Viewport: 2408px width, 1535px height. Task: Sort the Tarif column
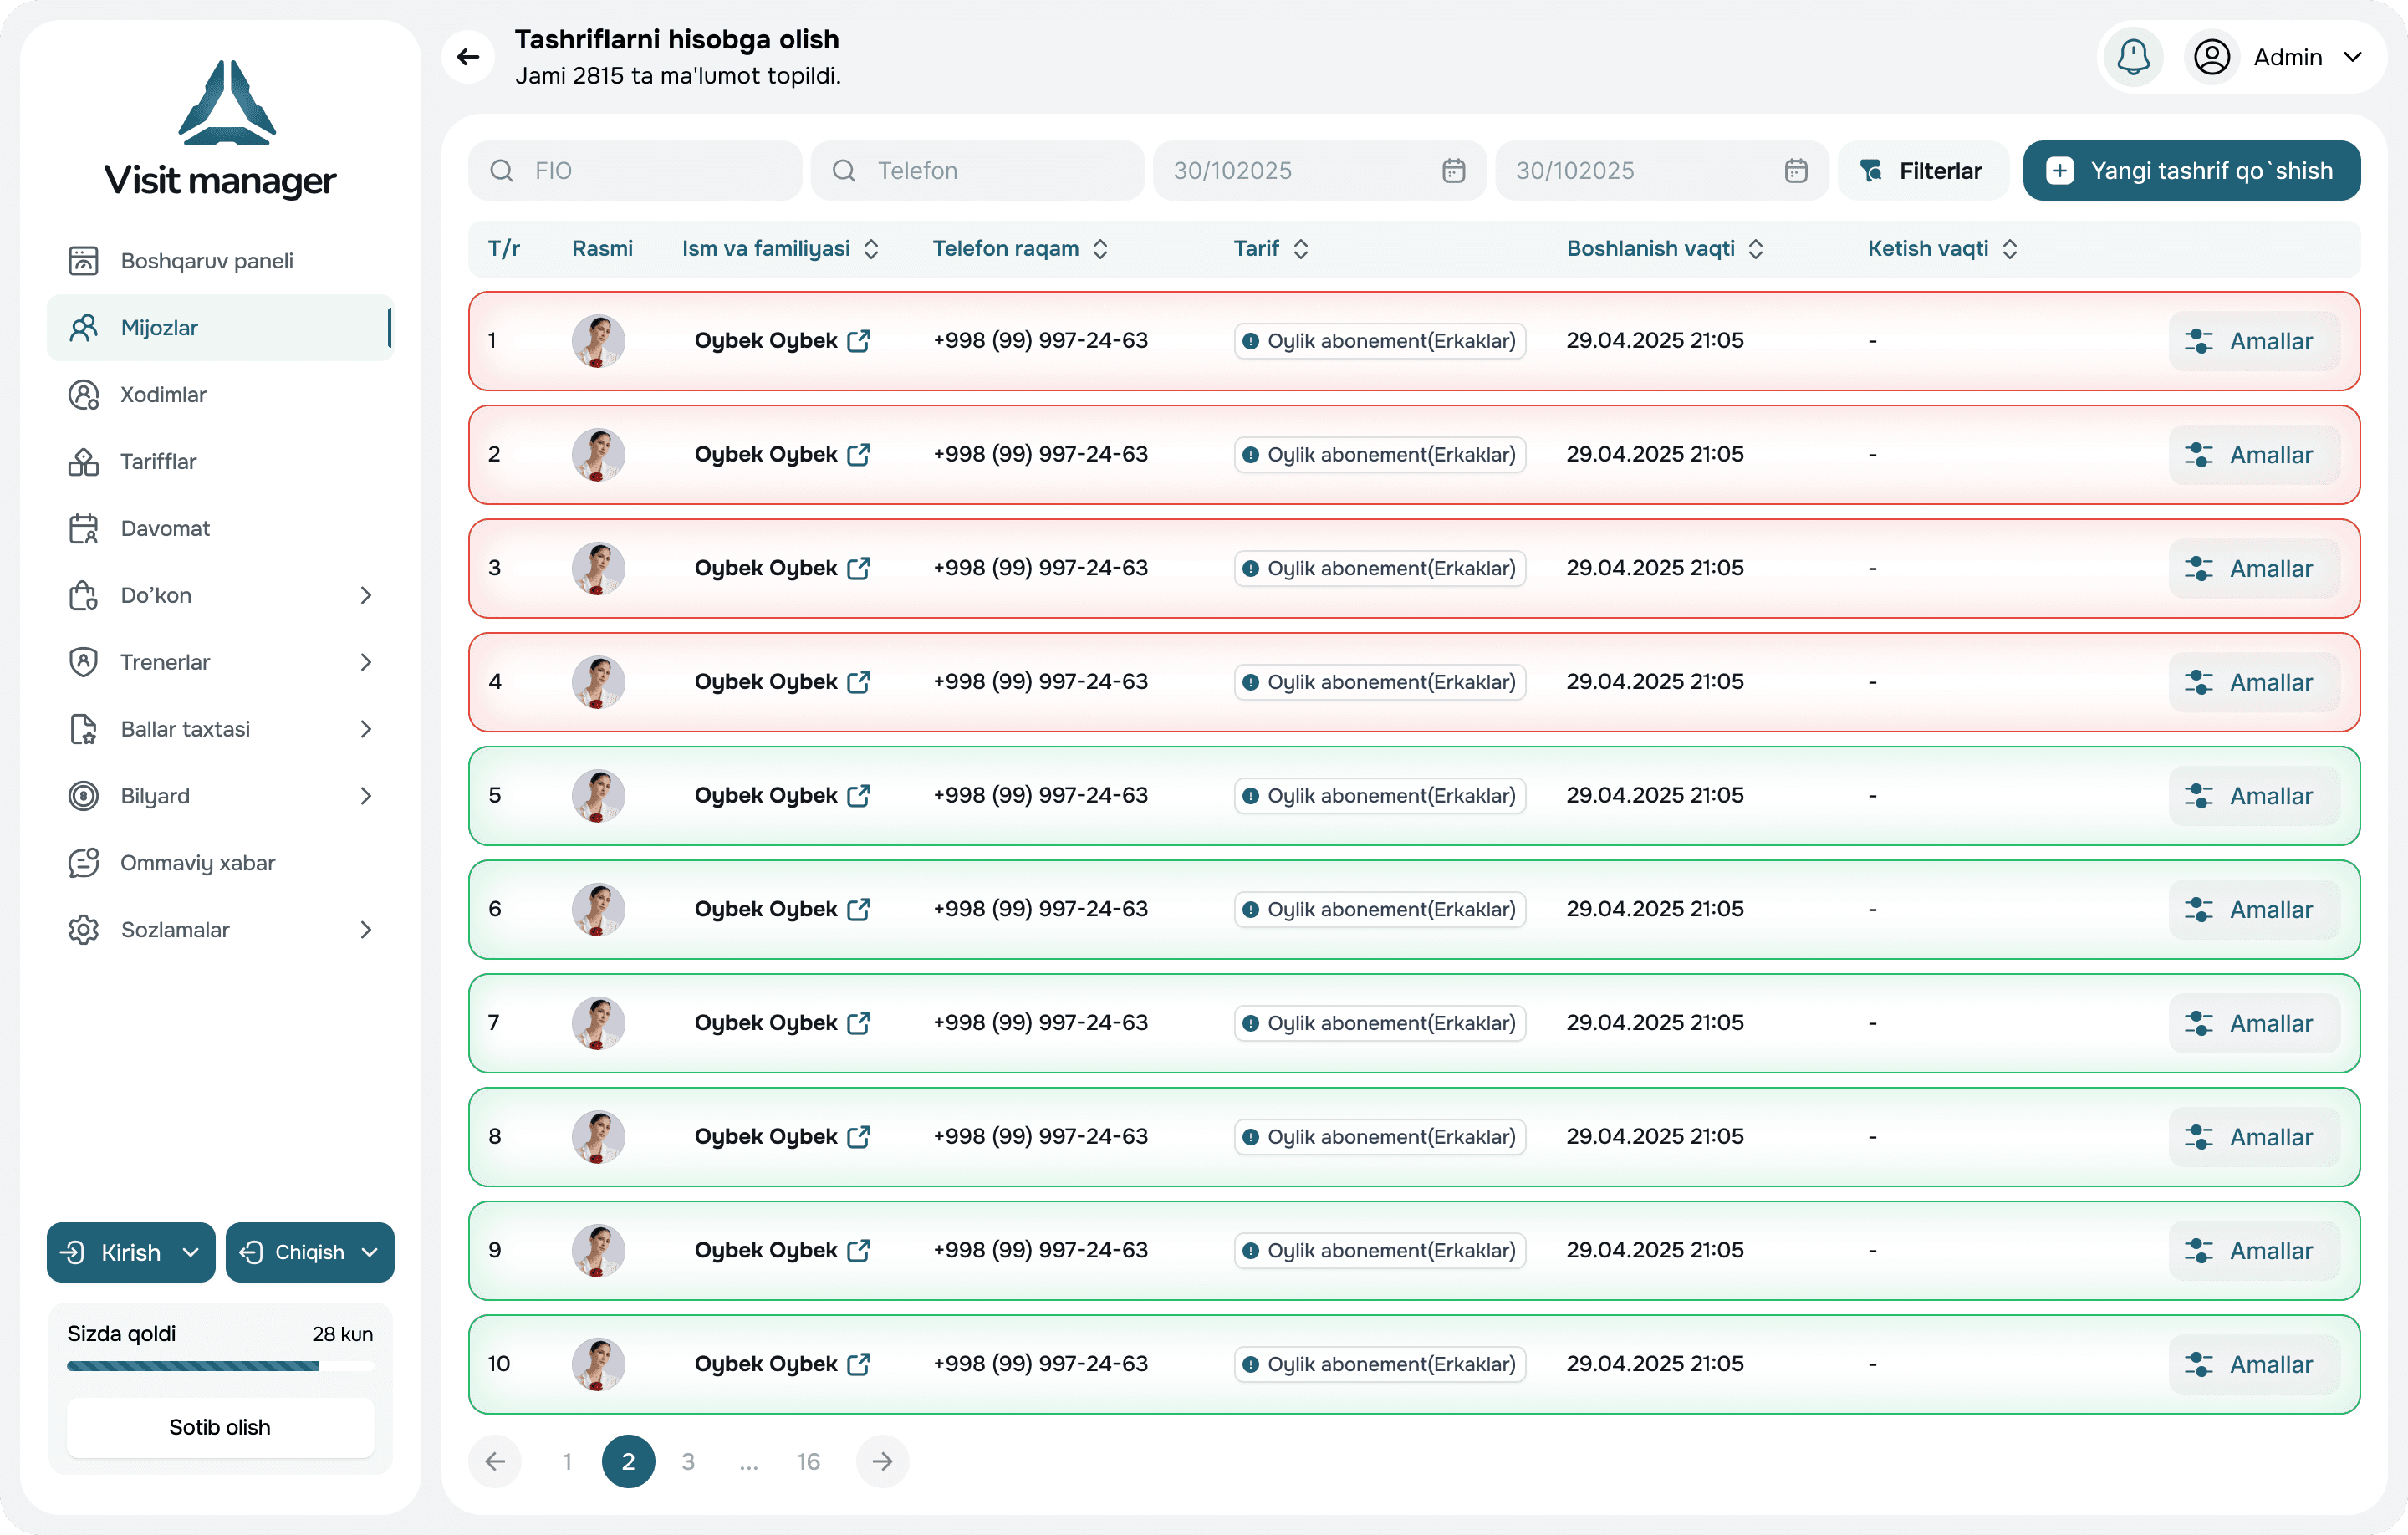[1300, 249]
